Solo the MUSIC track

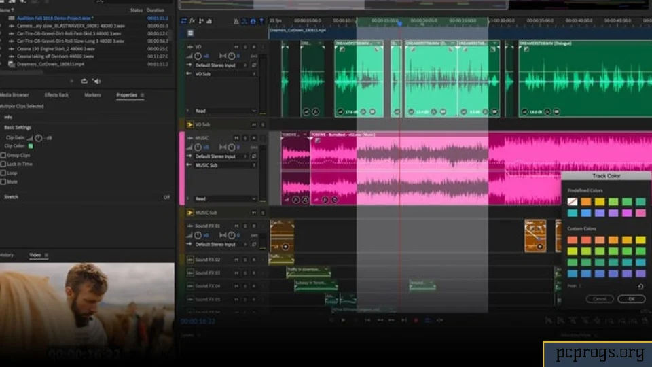tap(245, 138)
